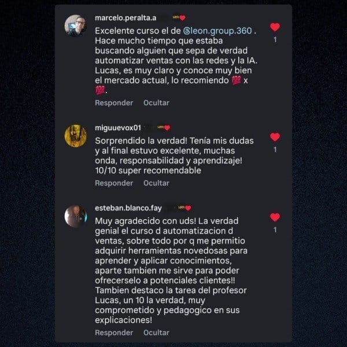View the like count on marcelo.peralta.a's comment
Image resolution: width=347 pixels, height=347 pixels.
[x=275, y=40]
